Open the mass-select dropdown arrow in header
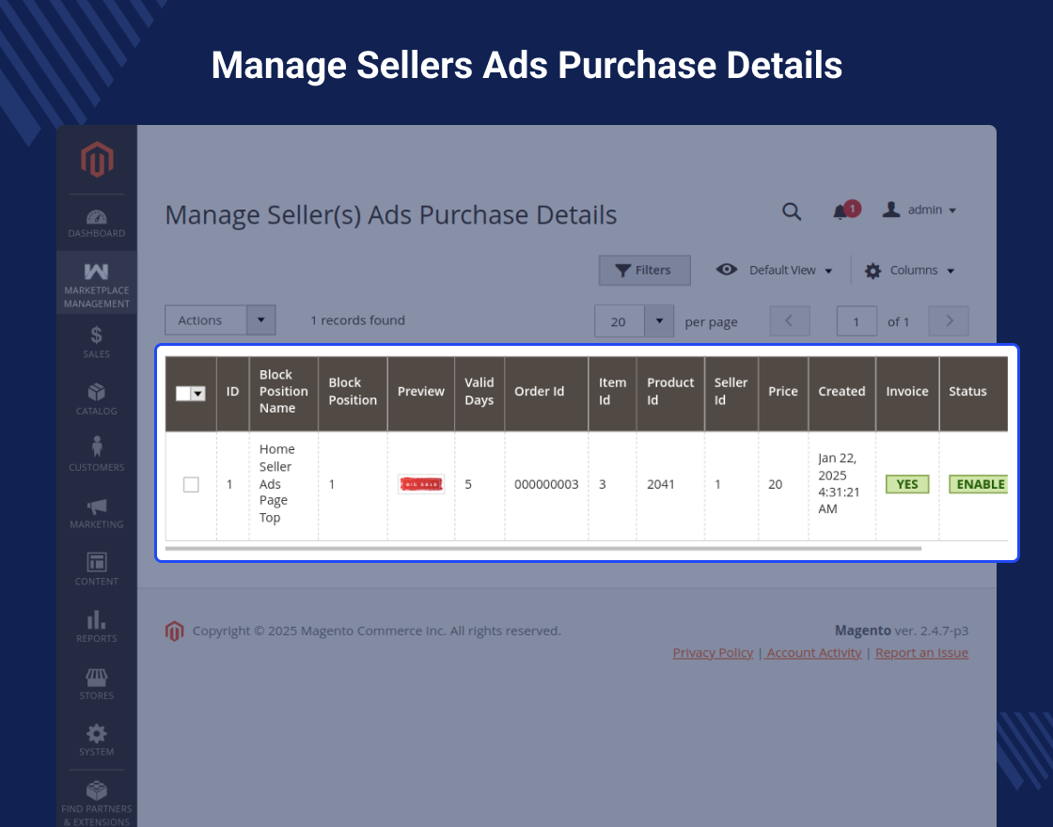The width and height of the screenshot is (1053, 827). tap(198, 394)
